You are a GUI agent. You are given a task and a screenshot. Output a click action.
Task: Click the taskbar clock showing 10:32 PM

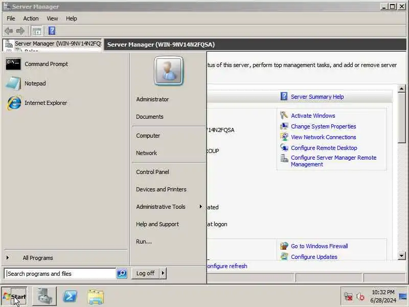click(383, 296)
